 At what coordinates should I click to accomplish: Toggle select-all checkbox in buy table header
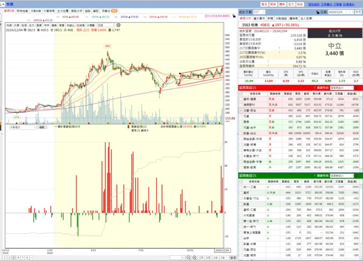pyautogui.click(x=241, y=94)
